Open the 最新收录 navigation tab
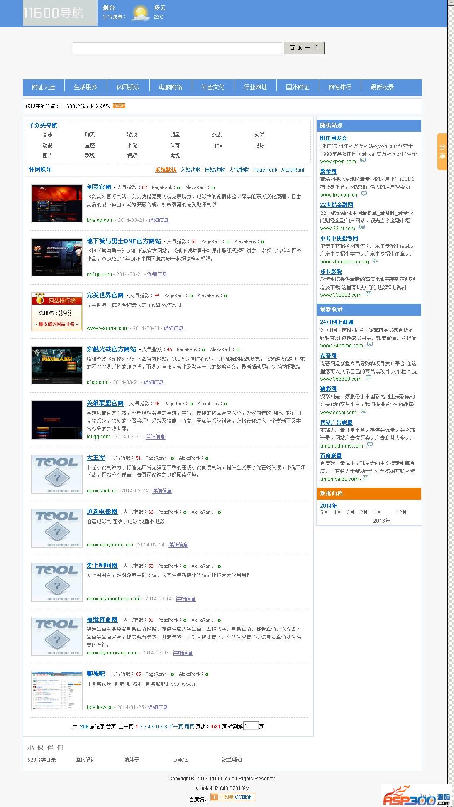The width and height of the screenshot is (454, 807). tap(382, 87)
